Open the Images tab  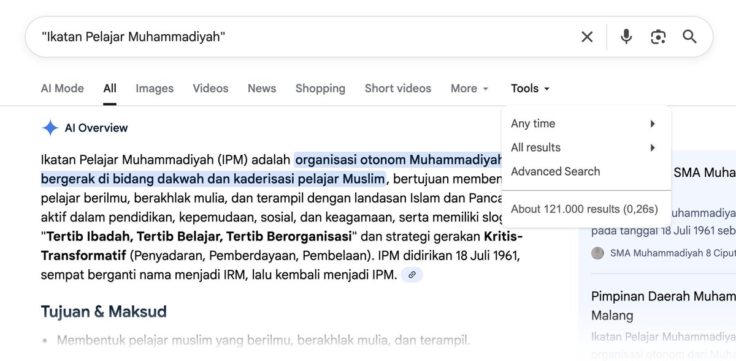click(155, 88)
